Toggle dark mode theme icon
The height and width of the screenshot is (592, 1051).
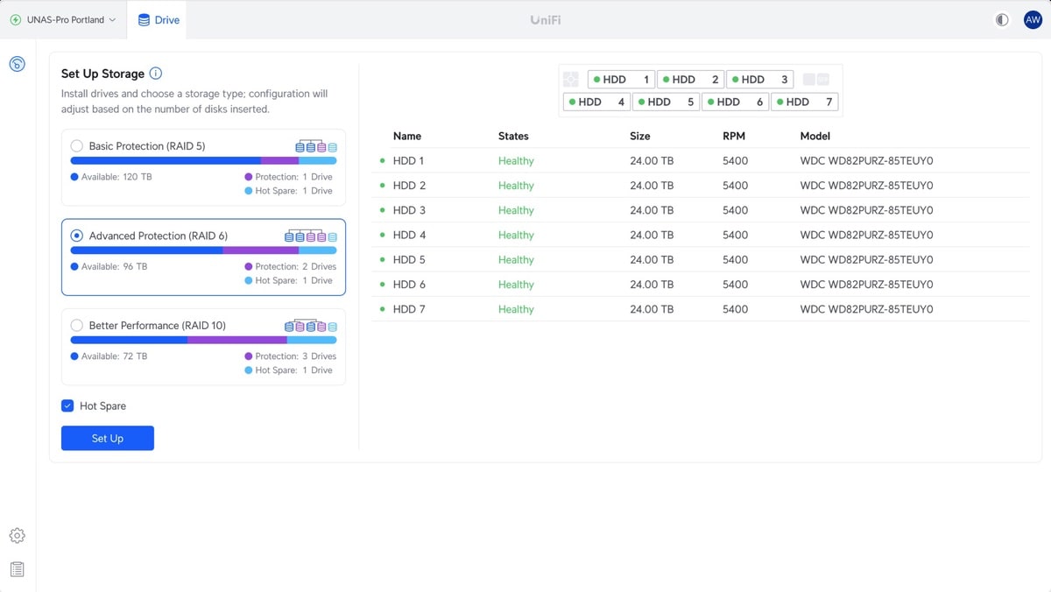[x=1002, y=19]
